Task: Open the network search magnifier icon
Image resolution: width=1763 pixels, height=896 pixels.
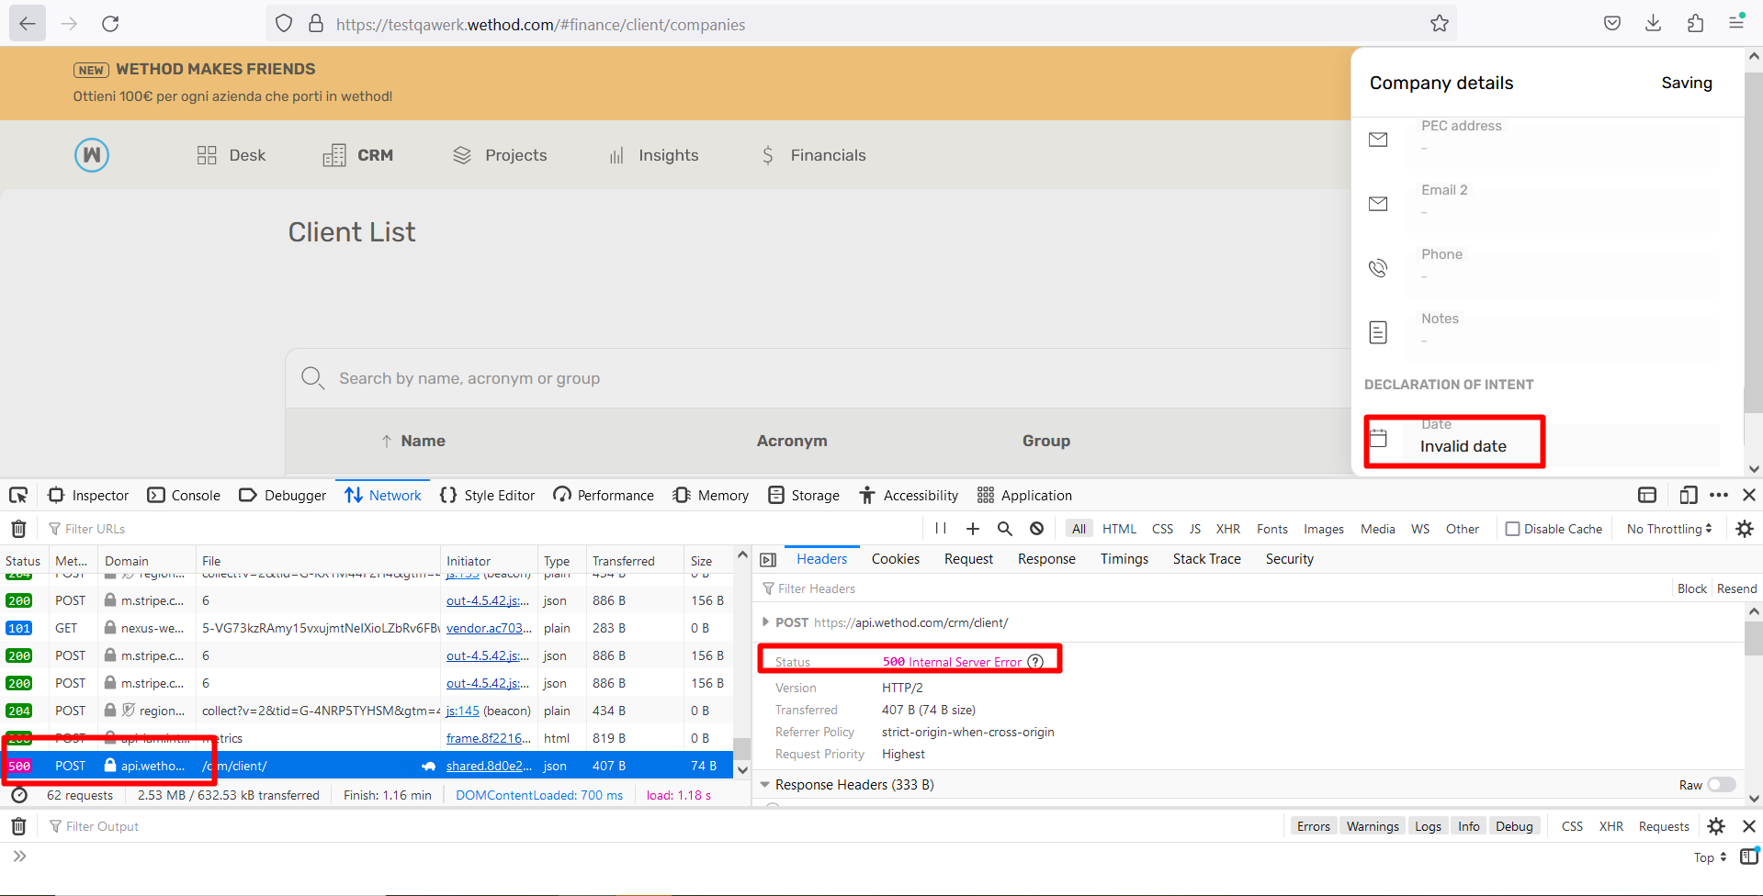Action: [x=1005, y=529]
